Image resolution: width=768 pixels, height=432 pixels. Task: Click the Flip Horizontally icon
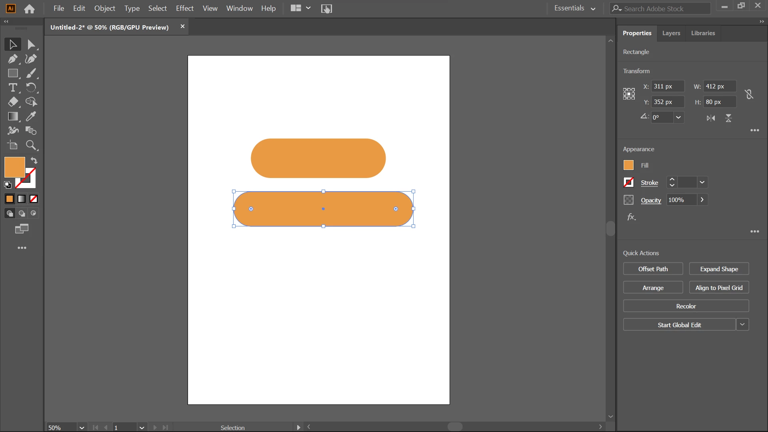pos(711,118)
